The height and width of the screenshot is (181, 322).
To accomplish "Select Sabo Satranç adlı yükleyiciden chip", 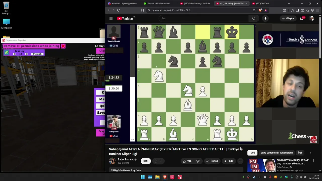I will coord(276,153).
